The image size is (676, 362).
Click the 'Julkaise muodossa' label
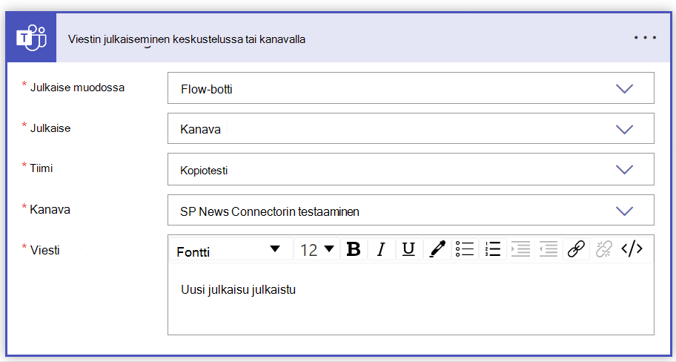pyautogui.click(x=77, y=87)
